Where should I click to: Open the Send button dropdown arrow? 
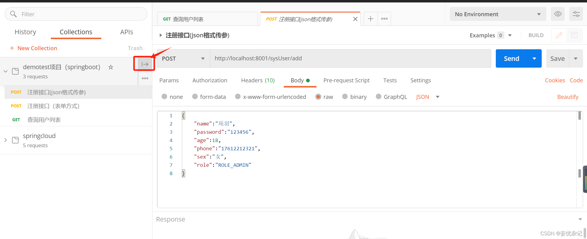click(534, 58)
